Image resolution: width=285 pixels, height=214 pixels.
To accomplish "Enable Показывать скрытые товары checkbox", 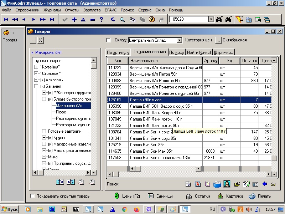I will [32, 196].
